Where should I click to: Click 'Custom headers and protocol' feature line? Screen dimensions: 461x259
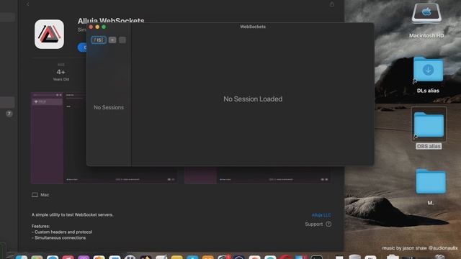[x=62, y=232]
